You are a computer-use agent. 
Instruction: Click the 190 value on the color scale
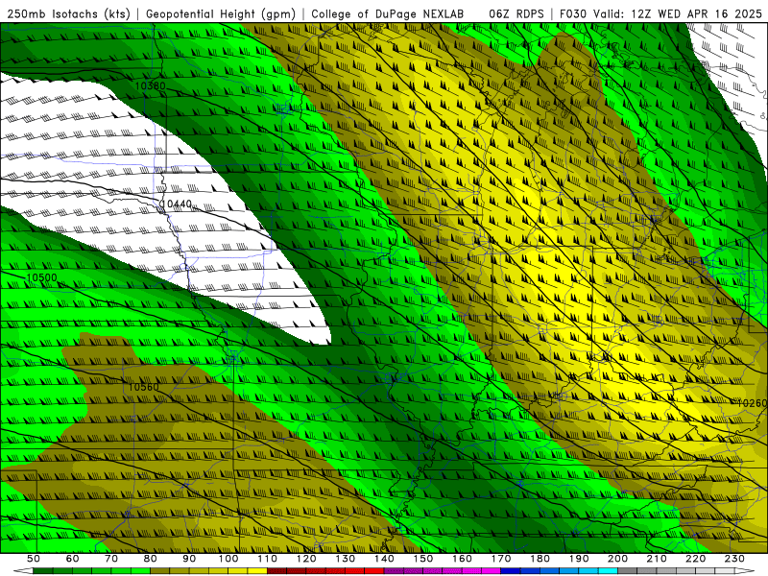[579, 559]
